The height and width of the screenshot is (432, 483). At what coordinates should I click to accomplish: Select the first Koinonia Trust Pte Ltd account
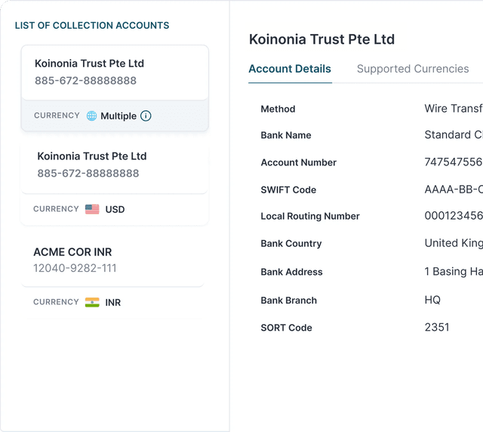point(115,72)
